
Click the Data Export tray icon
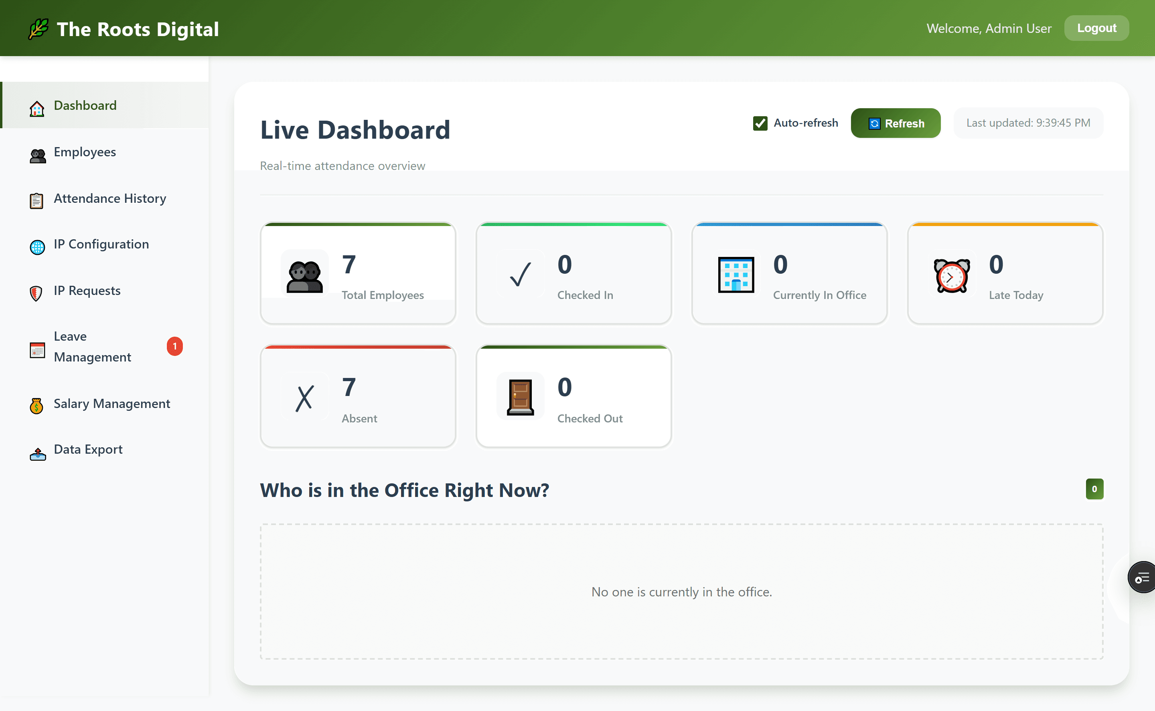[x=38, y=454]
